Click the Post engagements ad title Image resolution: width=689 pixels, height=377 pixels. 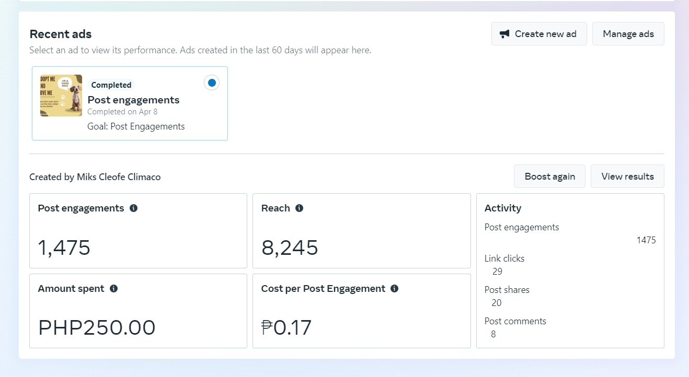point(133,100)
